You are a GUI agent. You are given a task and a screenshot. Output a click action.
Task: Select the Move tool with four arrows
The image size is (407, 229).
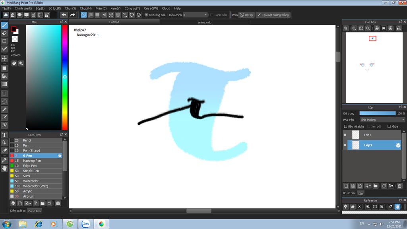[x=4, y=58]
